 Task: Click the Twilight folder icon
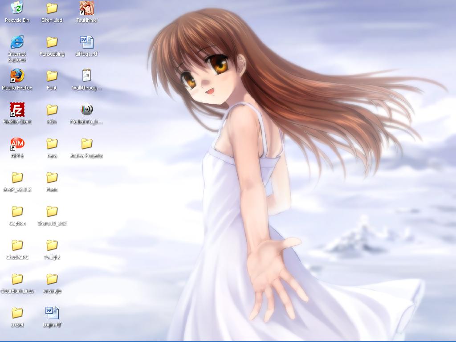[52, 245]
